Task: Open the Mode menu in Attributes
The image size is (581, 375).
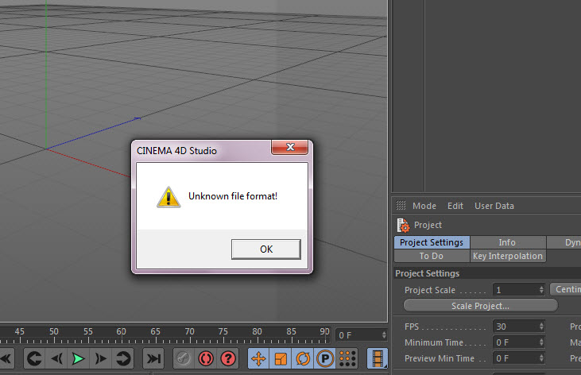Action: (424, 206)
